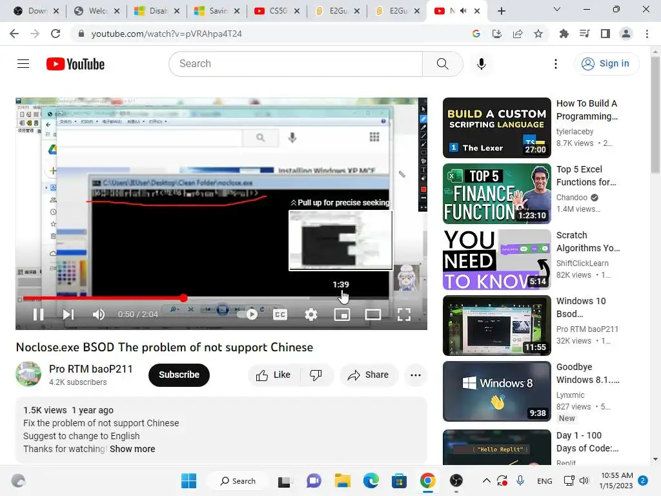Image resolution: width=661 pixels, height=496 pixels.
Task: Switch to the Savin tab
Action: pos(217,11)
